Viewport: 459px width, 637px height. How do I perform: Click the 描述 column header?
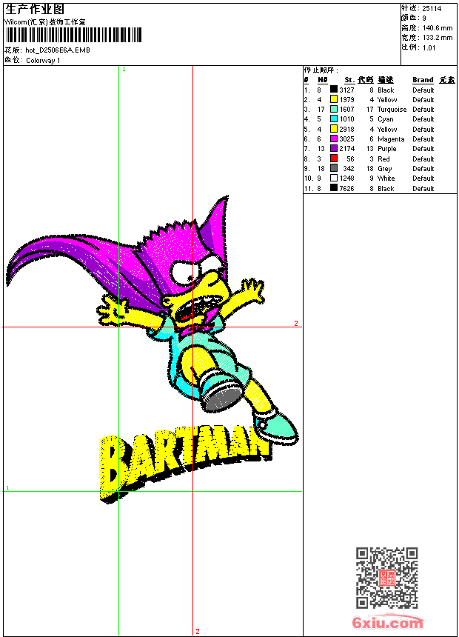point(386,80)
